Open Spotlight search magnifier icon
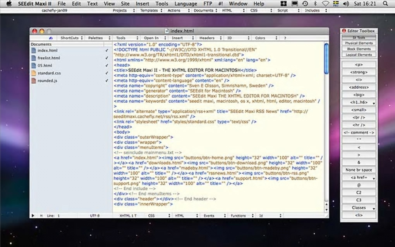 point(385,3)
